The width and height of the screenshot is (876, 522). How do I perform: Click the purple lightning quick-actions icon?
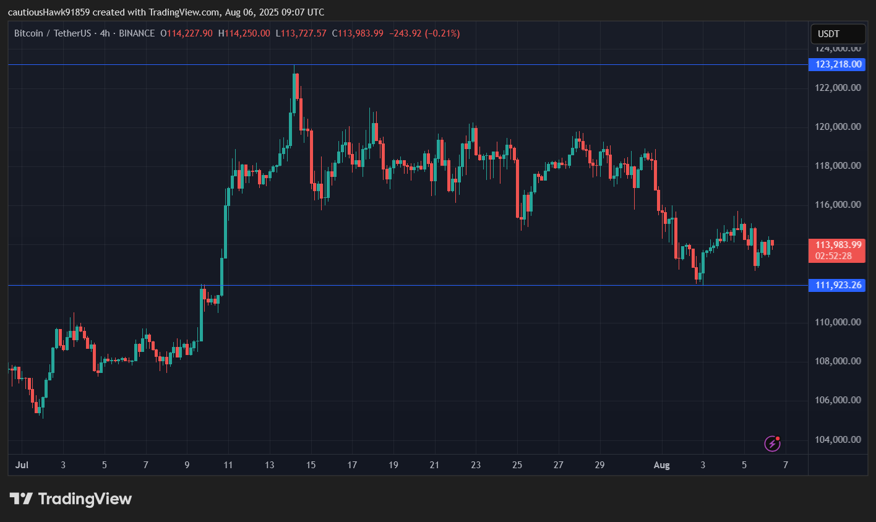coord(773,444)
